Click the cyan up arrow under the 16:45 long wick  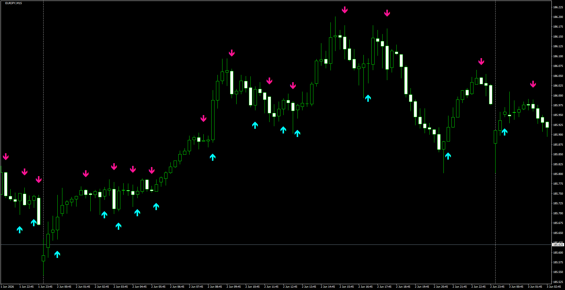(368, 98)
